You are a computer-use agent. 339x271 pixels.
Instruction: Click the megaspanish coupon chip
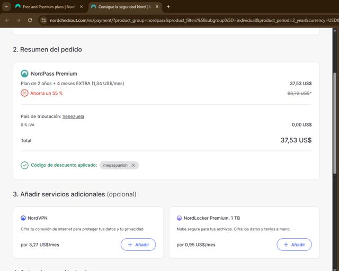[x=119, y=165]
